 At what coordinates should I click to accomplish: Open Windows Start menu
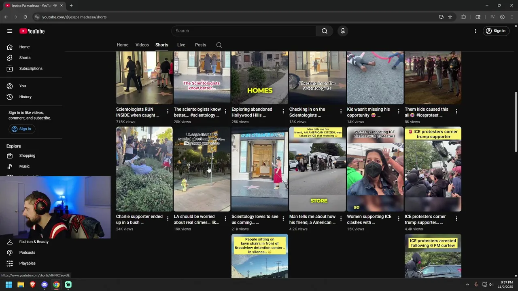[x=8, y=285]
